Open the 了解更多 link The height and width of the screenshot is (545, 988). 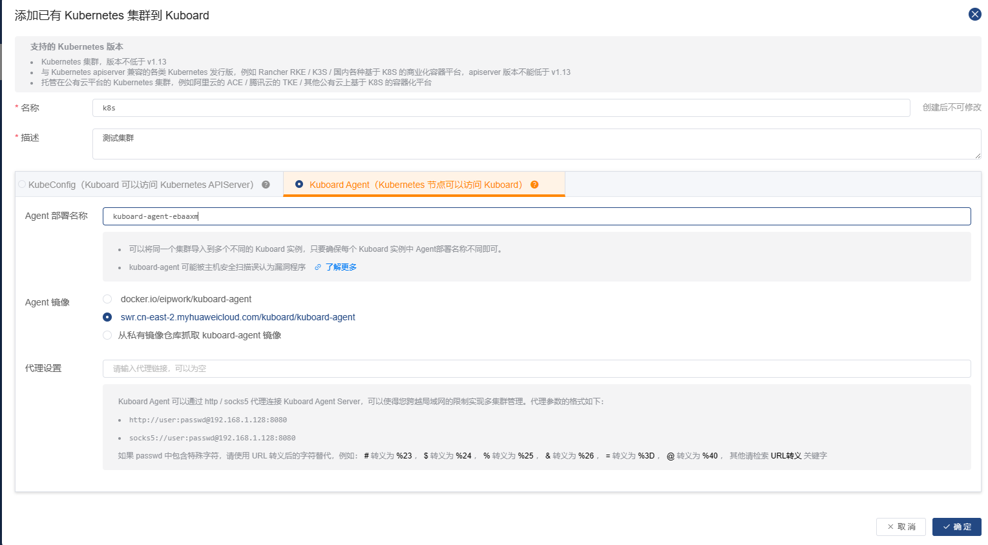point(341,267)
